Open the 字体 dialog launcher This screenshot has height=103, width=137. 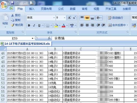76,32
